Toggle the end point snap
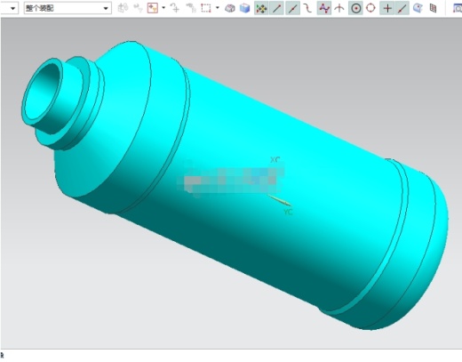The image size is (462, 362). click(276, 9)
